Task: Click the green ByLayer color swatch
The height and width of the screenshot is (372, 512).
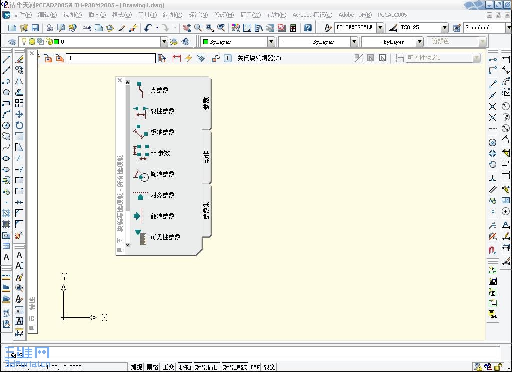Action: (206, 42)
